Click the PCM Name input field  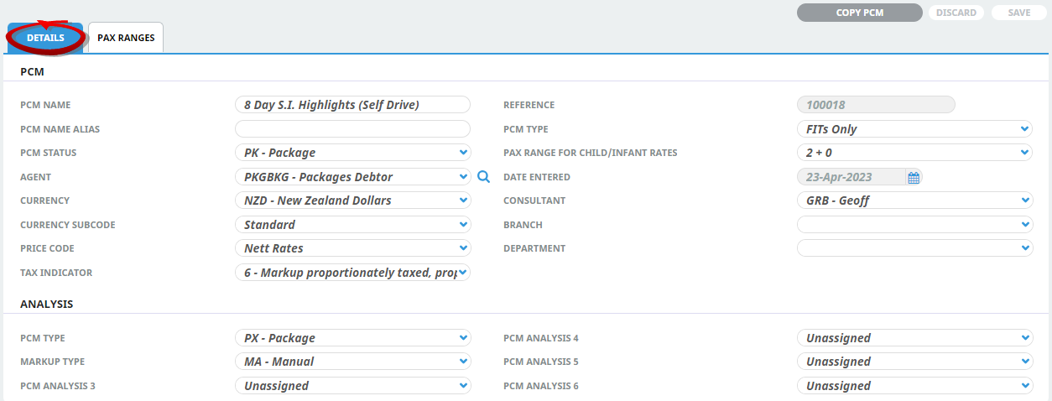352,105
